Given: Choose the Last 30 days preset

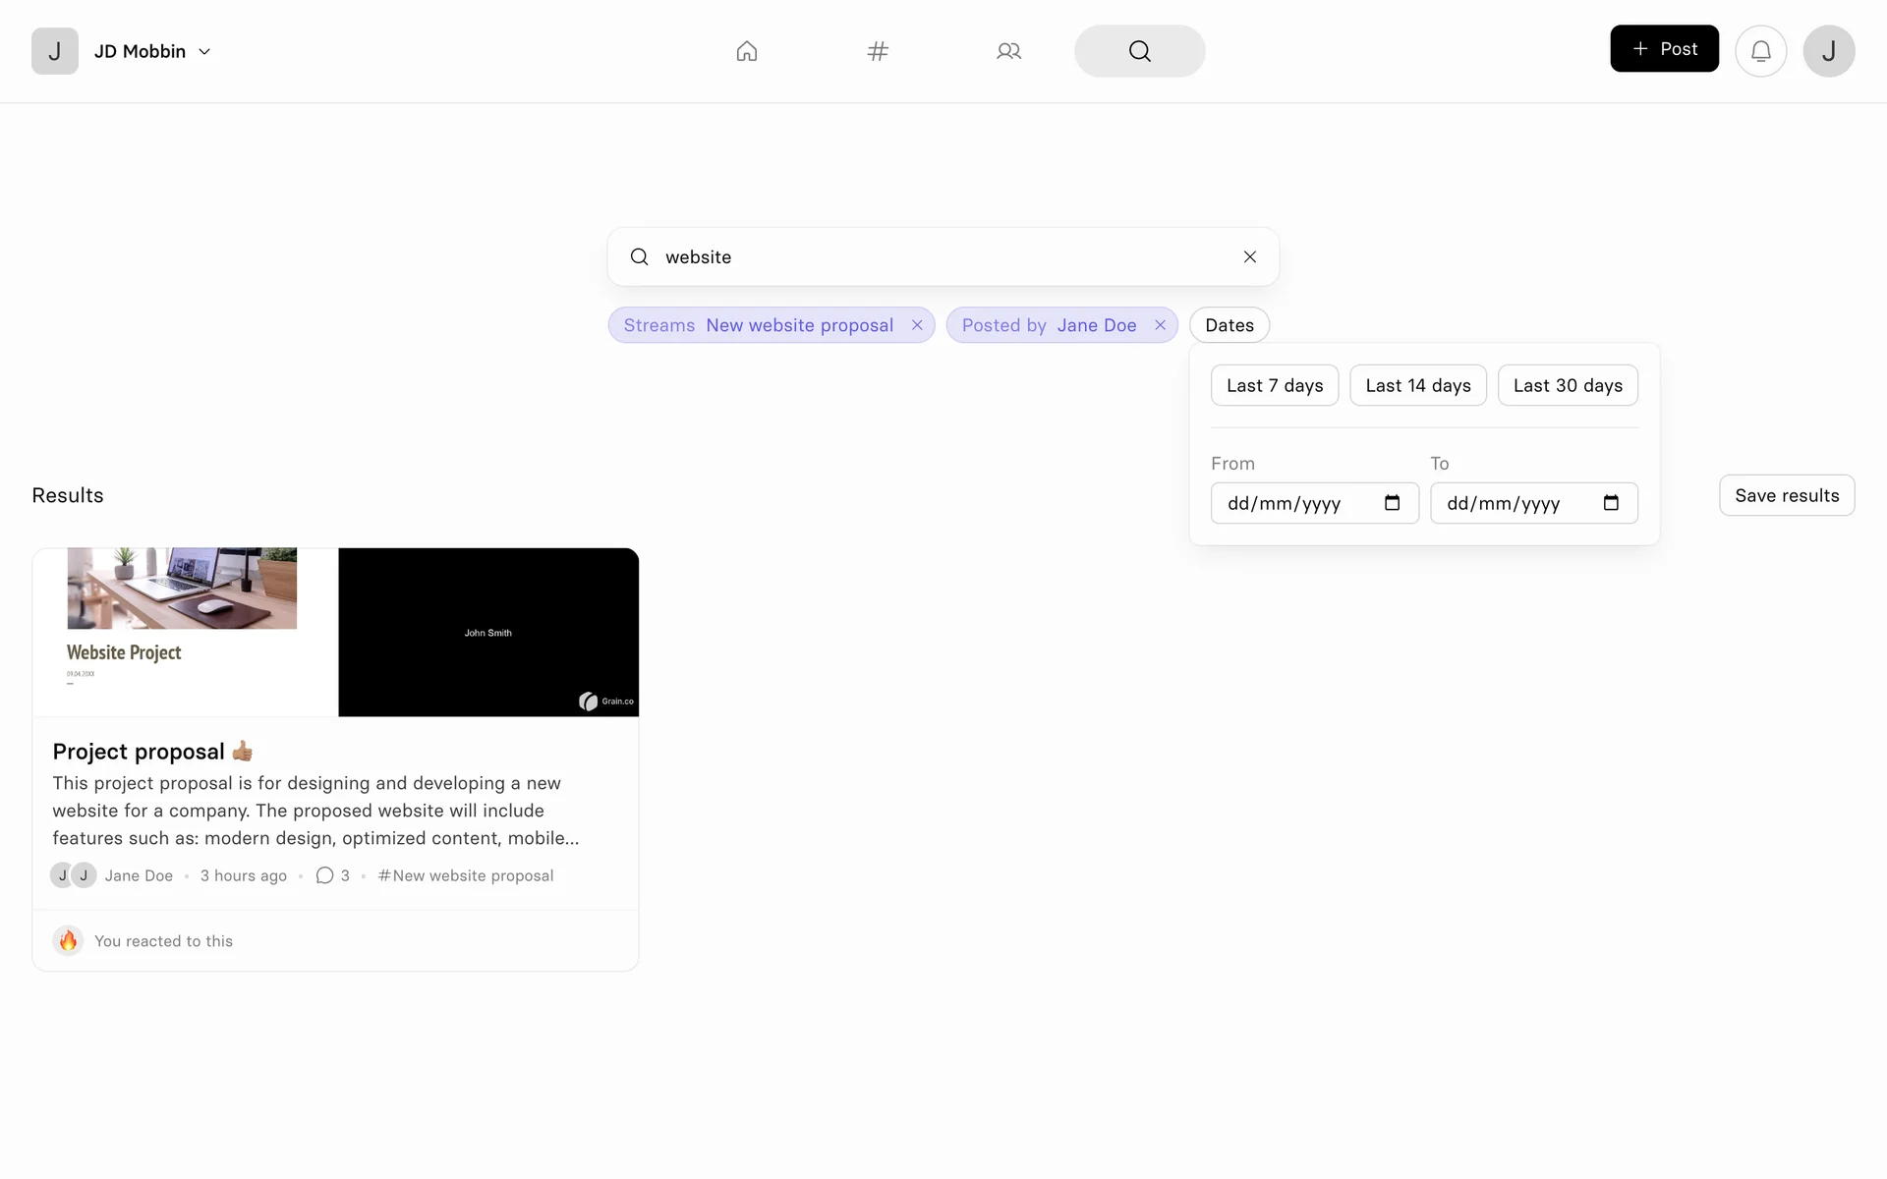Looking at the screenshot, I should 1567,385.
